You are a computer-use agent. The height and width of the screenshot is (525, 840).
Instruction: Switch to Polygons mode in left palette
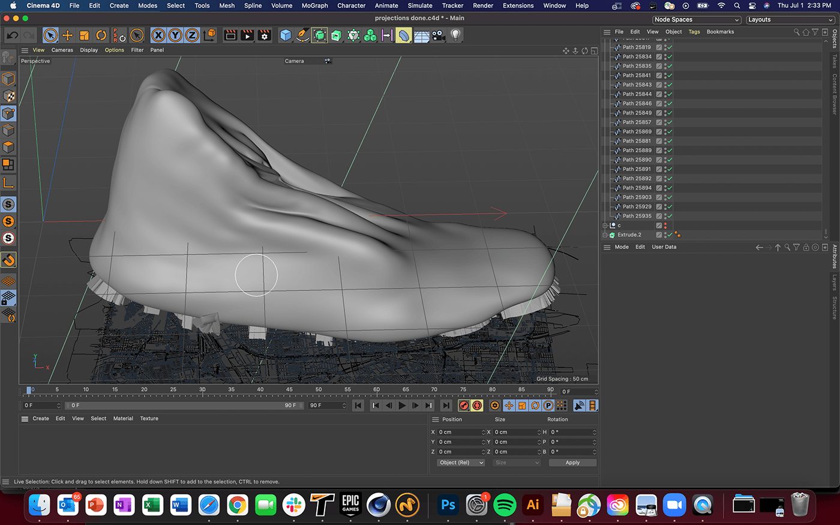point(8,148)
